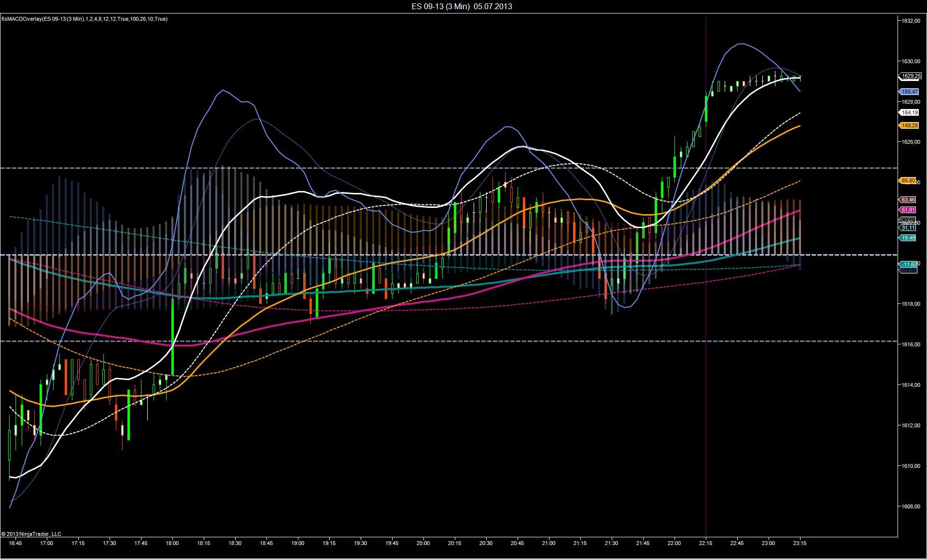Click the 20:00 time axis label
Image resolution: width=927 pixels, height=559 pixels.
pos(423,543)
